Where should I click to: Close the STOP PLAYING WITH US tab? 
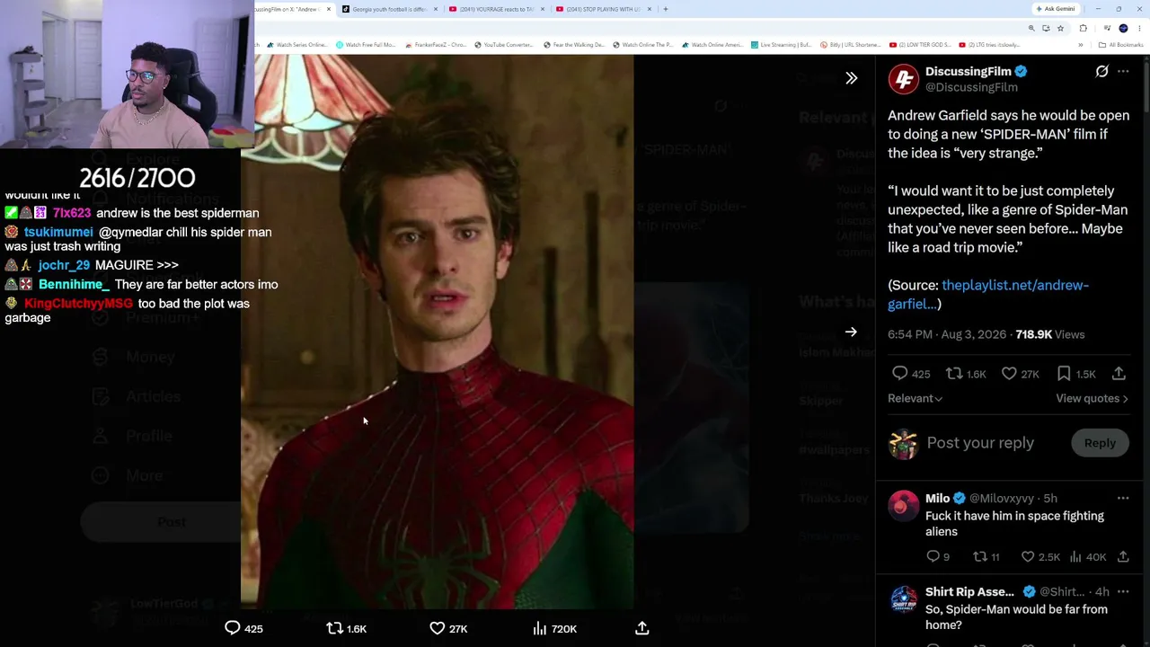tap(650, 9)
